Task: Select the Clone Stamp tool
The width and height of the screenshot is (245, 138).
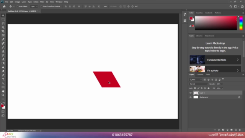Action: click(x=3, y=51)
